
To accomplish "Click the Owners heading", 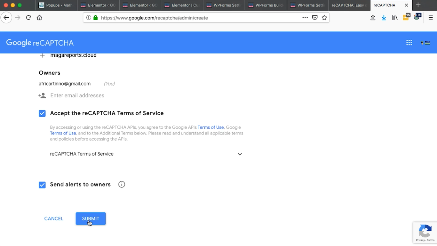I will point(50,73).
